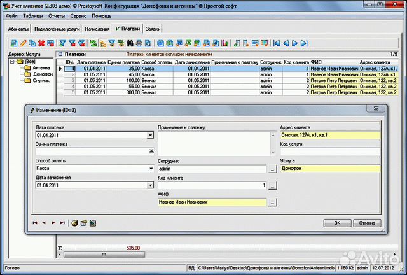Click scrollbar of Примечание к платежу field
This screenshot has width=407, height=275.
click(x=274, y=143)
